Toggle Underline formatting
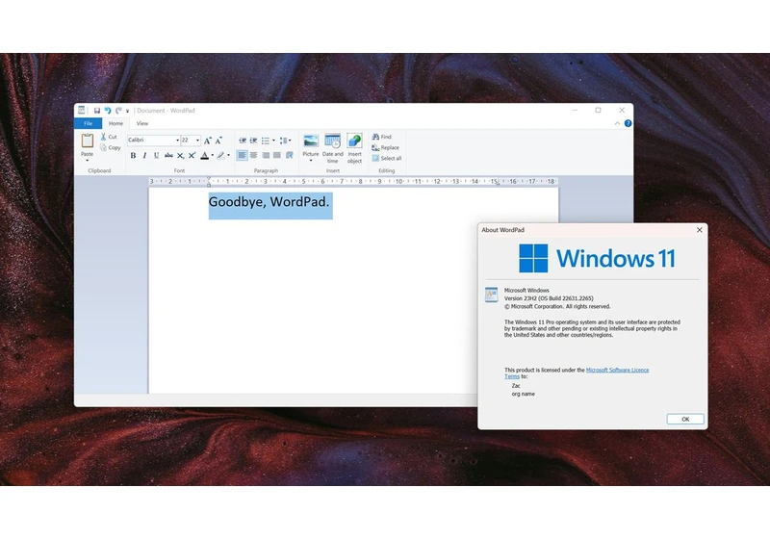The image size is (770, 539). point(156,156)
